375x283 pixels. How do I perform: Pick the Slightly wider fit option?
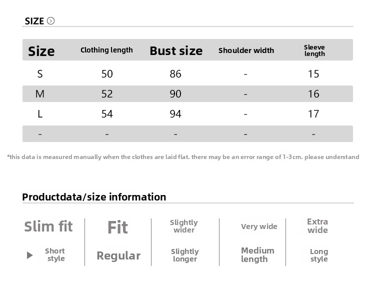tap(184, 226)
